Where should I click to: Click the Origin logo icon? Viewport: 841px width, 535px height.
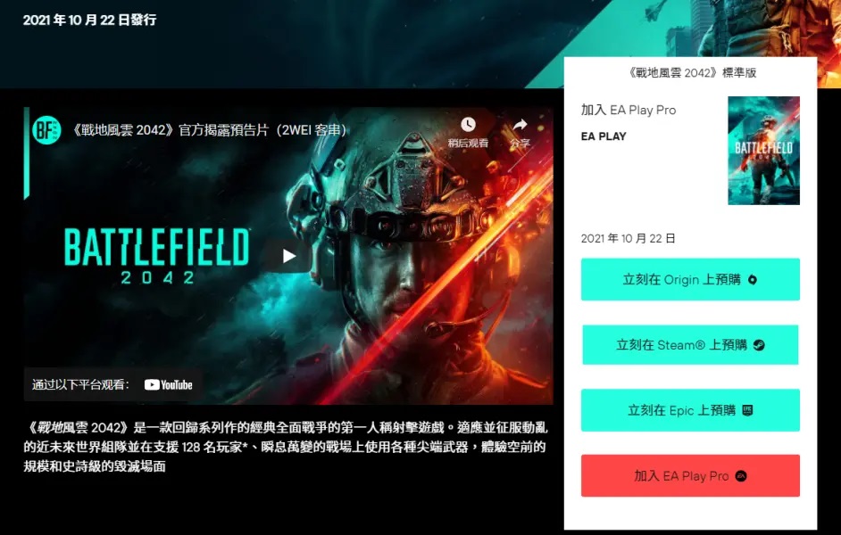click(x=753, y=280)
